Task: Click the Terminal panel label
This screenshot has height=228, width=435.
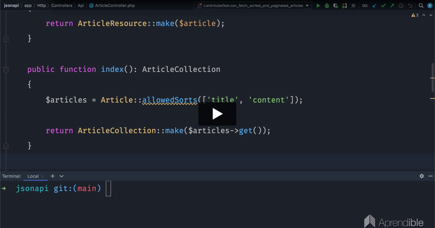Action: coord(12,176)
